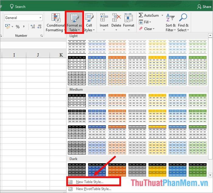This screenshot has width=213, height=193.
Task: Select first-row green Light table style
Action: pyautogui.click(x=198, y=47)
